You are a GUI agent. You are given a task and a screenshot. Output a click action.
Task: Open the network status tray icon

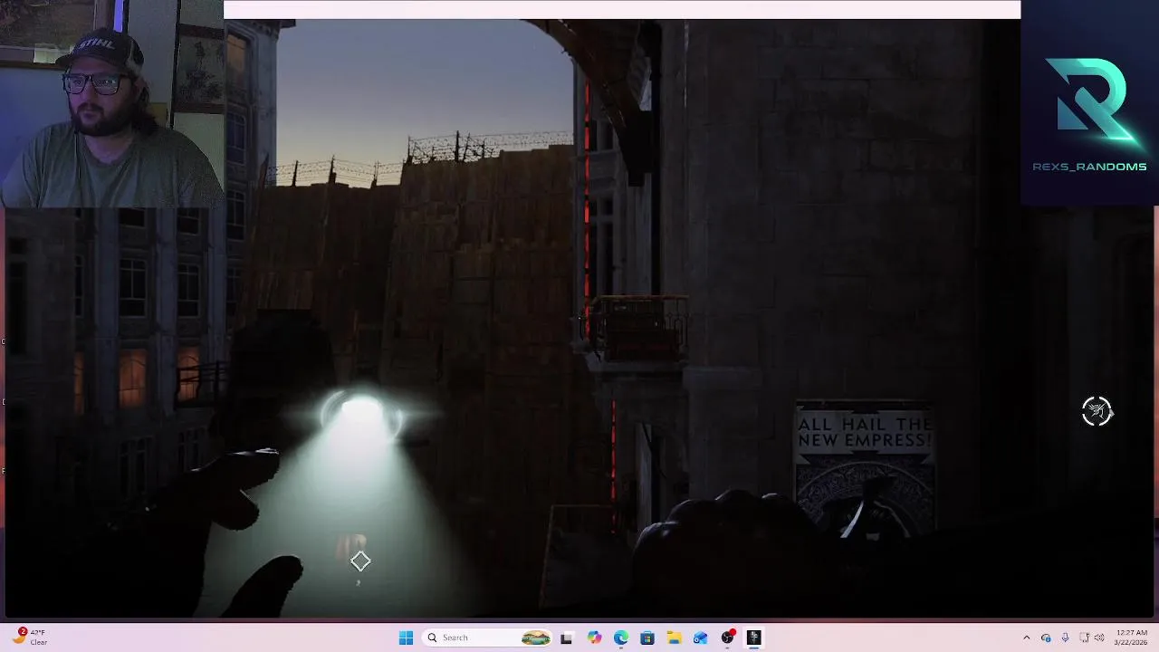coord(1084,638)
